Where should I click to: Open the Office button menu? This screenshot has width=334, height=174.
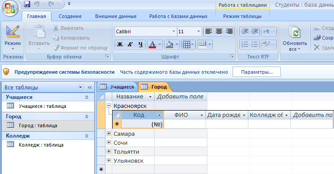pyautogui.click(x=10, y=9)
